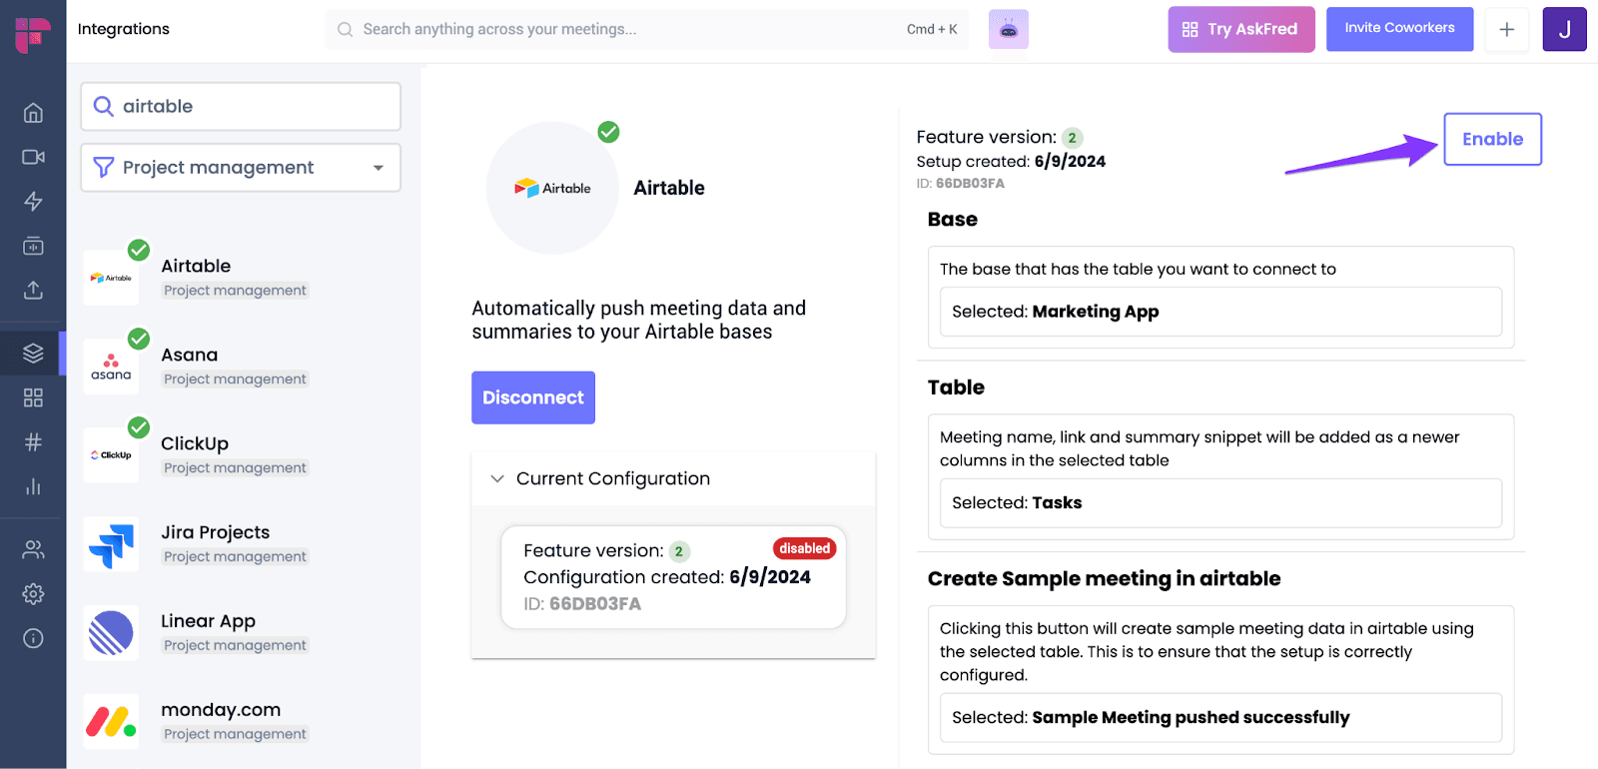
Task: Open Uploads via the upload arrow icon
Action: [33, 290]
